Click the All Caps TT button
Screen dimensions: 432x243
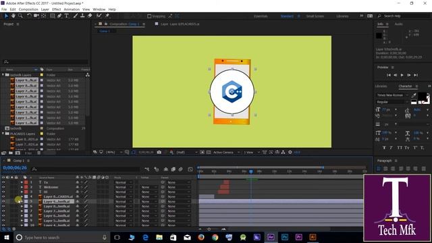tap(400, 148)
